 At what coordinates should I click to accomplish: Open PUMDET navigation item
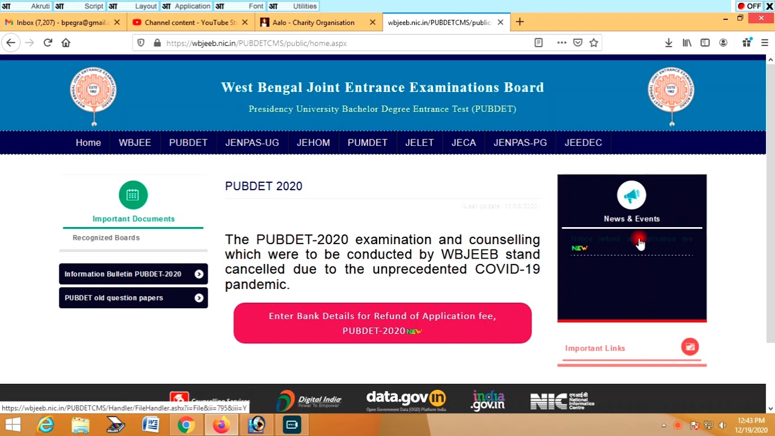[368, 143]
